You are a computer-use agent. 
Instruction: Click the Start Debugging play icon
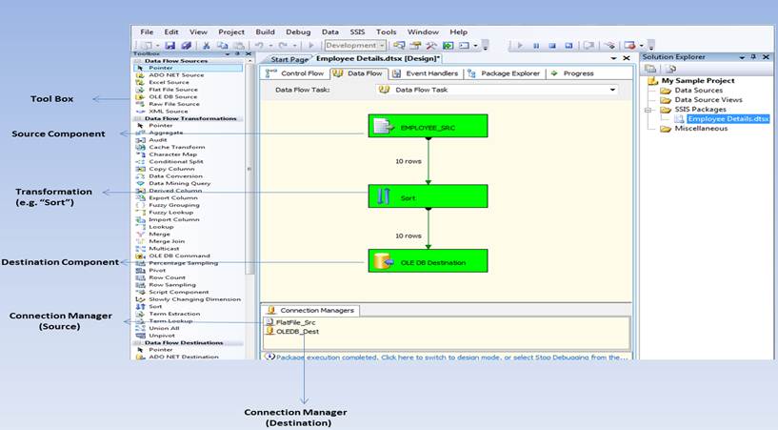click(520, 45)
